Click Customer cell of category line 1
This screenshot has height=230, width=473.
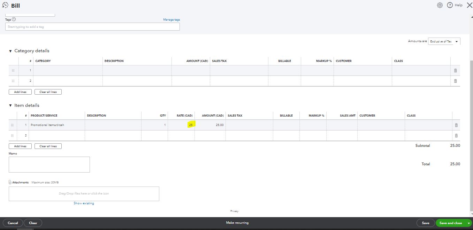363,71
